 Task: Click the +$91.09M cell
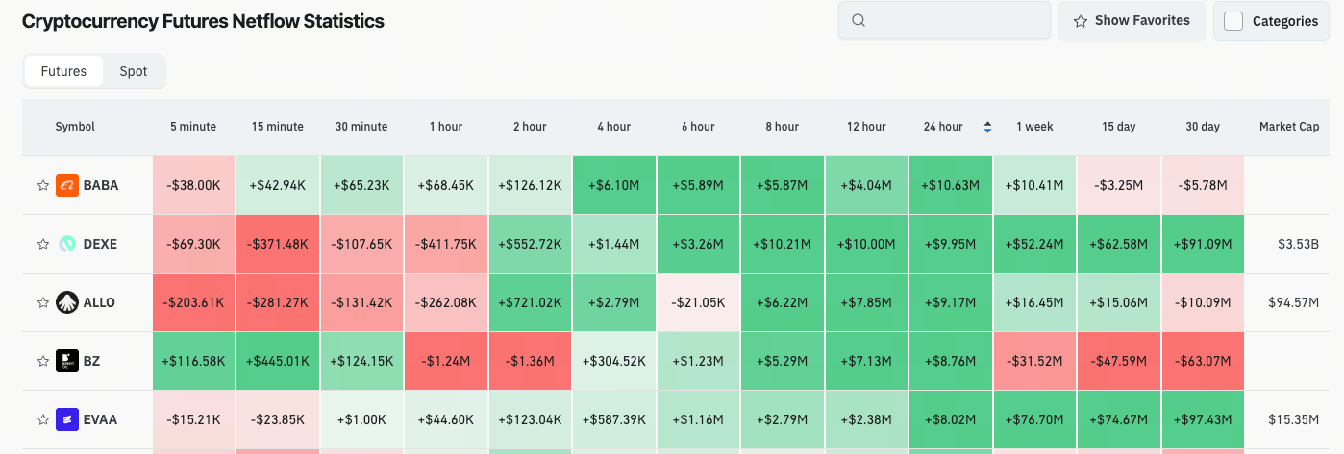[1203, 244]
